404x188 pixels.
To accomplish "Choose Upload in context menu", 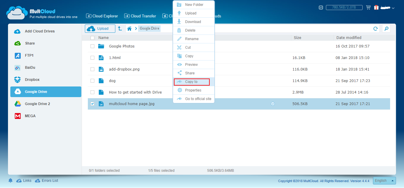I will click(x=194, y=13).
